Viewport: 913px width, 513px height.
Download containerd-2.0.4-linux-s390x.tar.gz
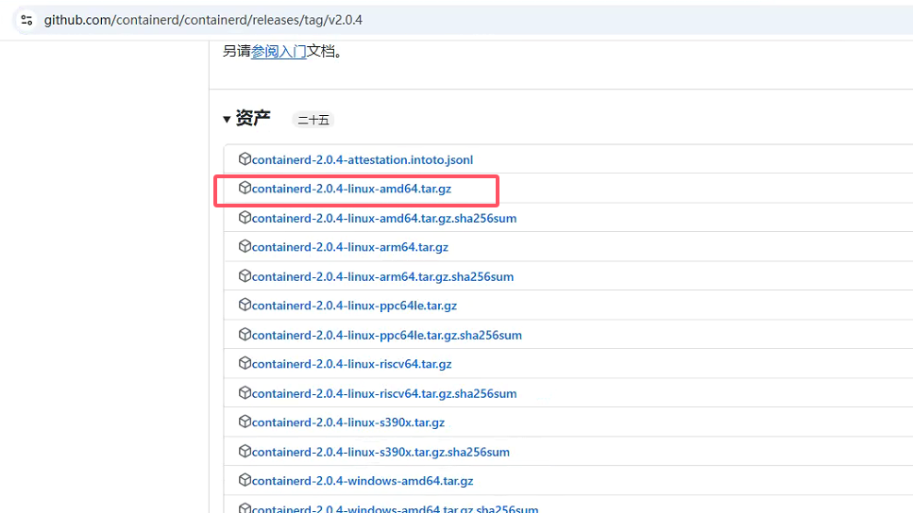348,422
